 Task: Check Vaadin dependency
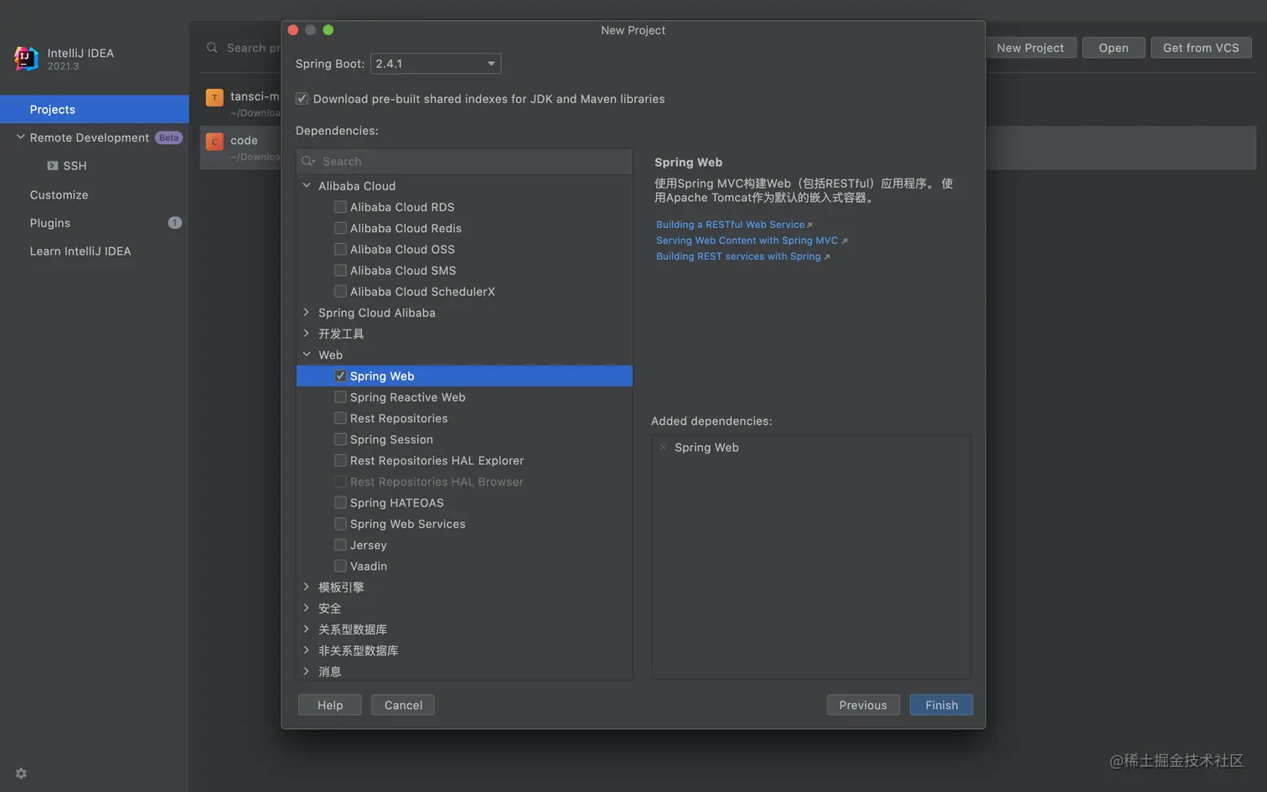click(x=340, y=566)
